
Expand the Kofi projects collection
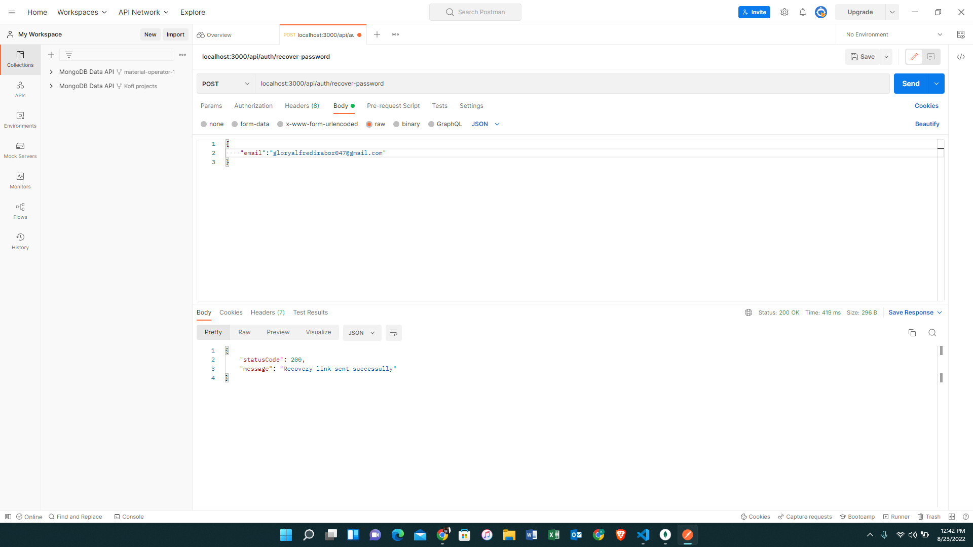51,86
